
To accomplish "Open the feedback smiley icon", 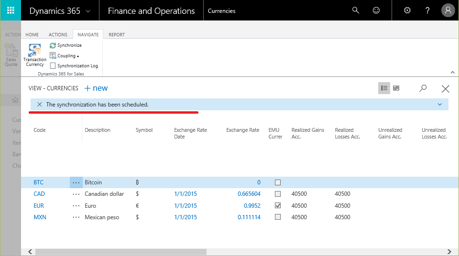I will [376, 11].
